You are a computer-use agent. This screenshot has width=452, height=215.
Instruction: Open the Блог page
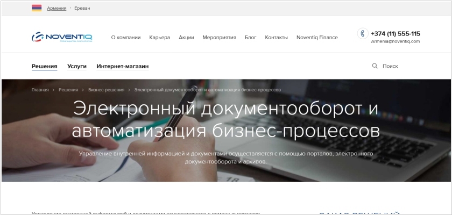click(250, 38)
